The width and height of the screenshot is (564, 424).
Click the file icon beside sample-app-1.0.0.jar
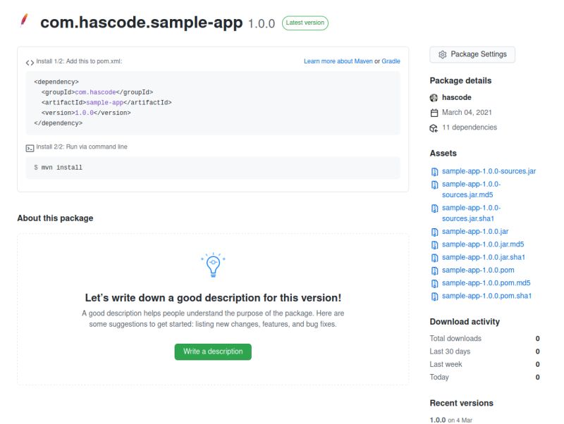[434, 232]
